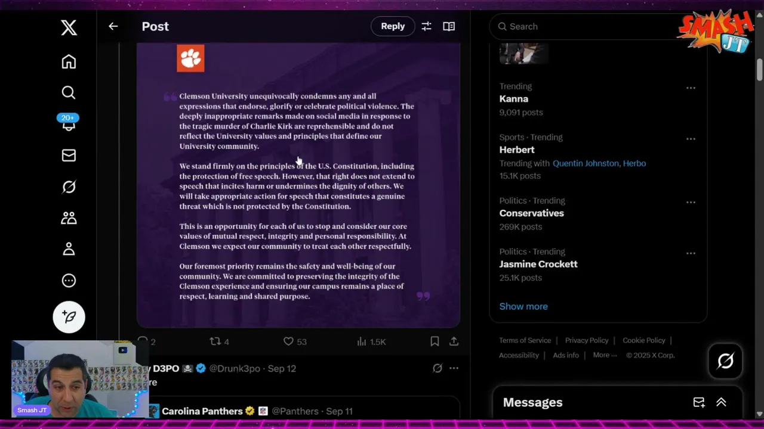Go to Home in the sidebar
The width and height of the screenshot is (764, 429).
coord(69,62)
